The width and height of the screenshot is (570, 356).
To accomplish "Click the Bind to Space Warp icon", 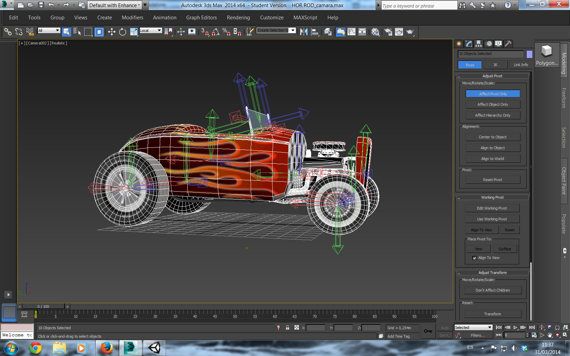I will tap(30, 32).
